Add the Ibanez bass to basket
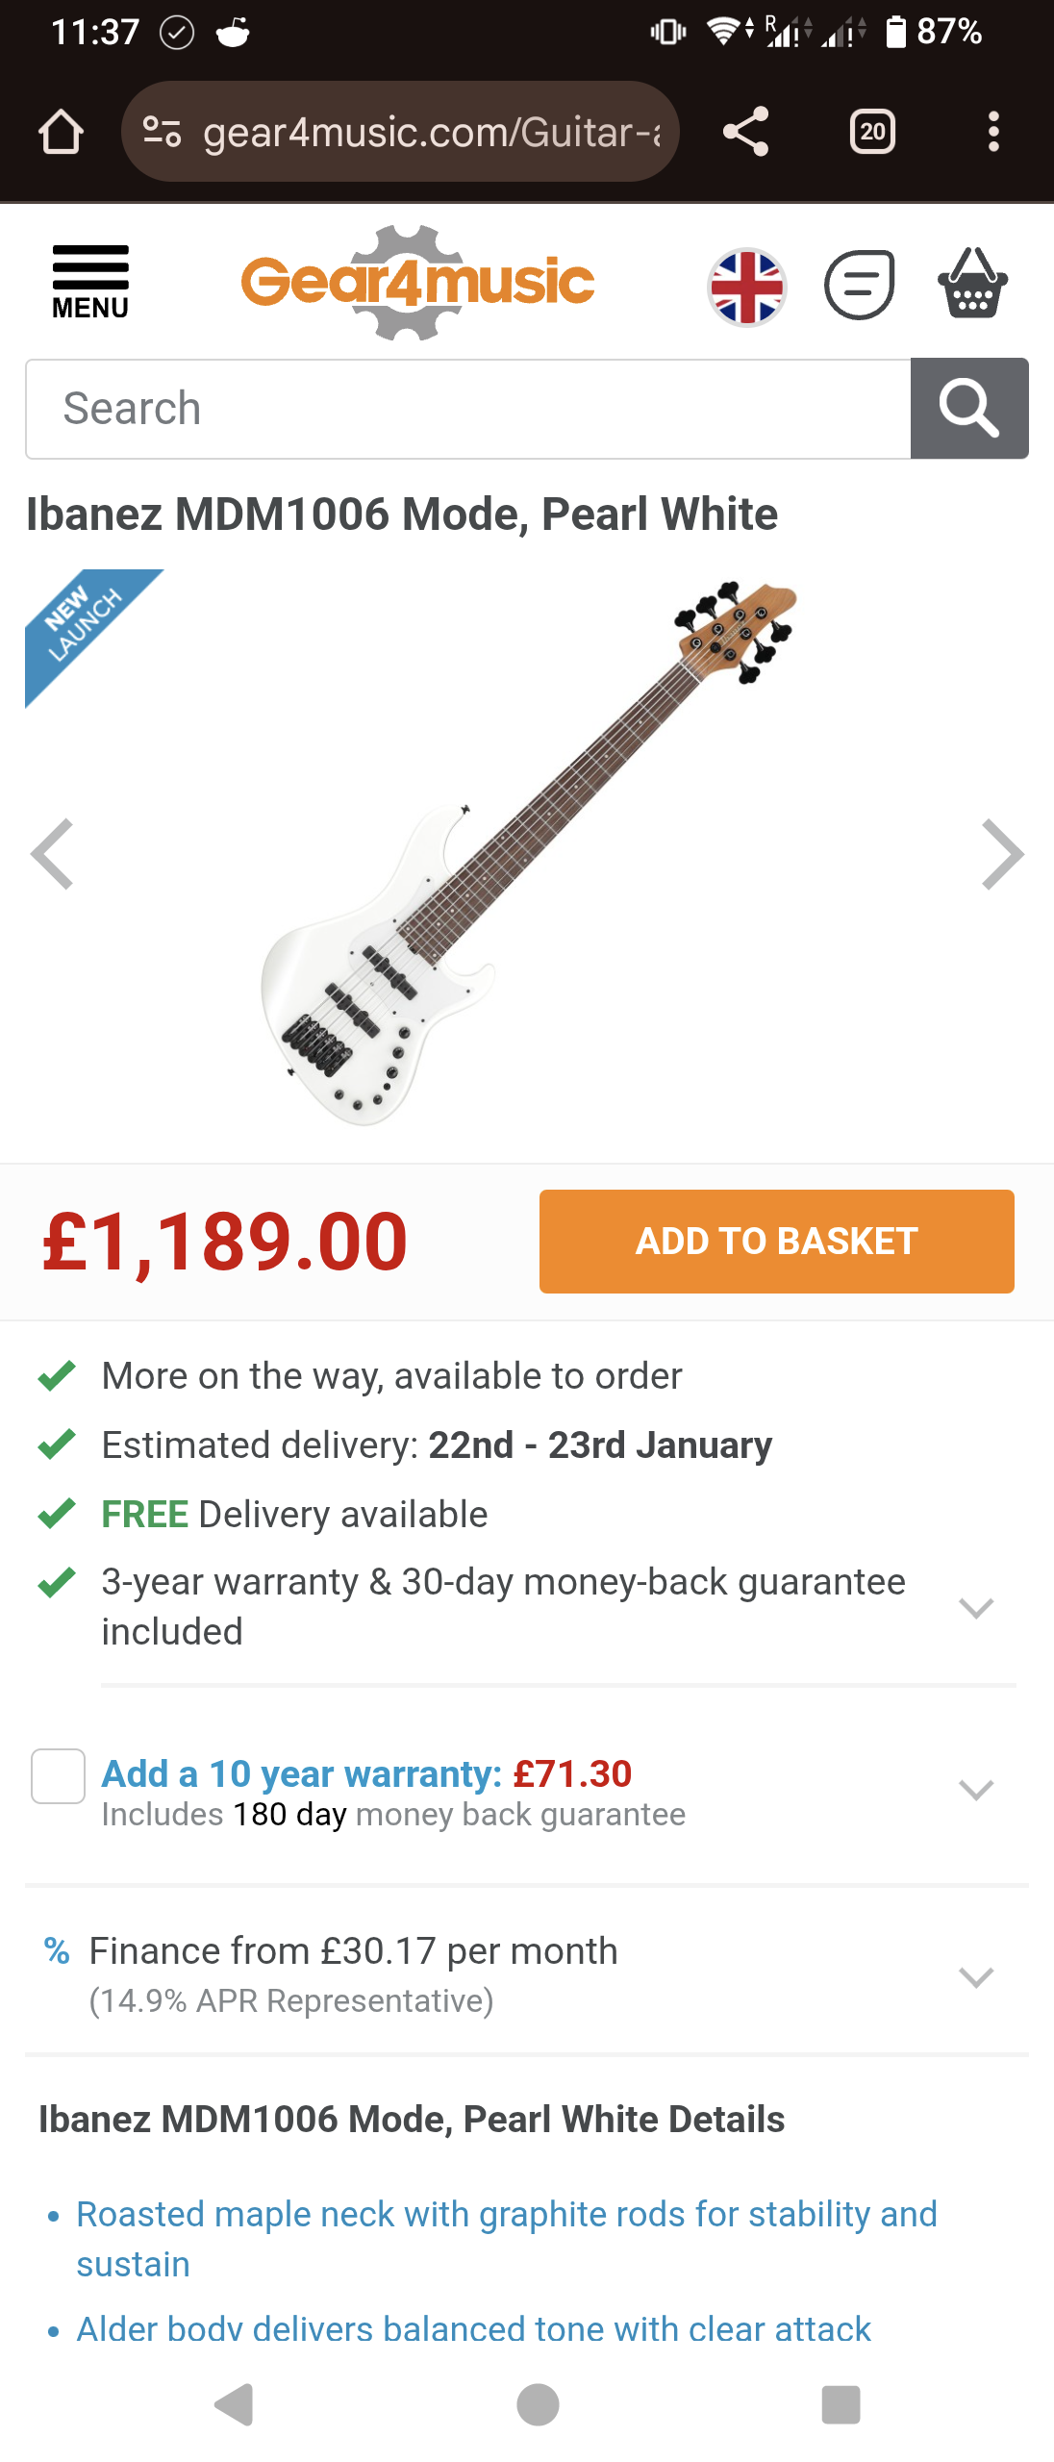Image resolution: width=1054 pixels, height=2462 pixels. click(x=776, y=1242)
